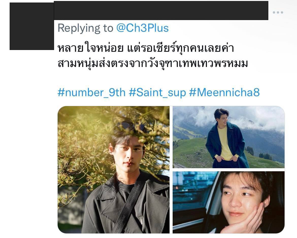
Task: Open the @Ch3Plus mention link
Action: coord(142,28)
